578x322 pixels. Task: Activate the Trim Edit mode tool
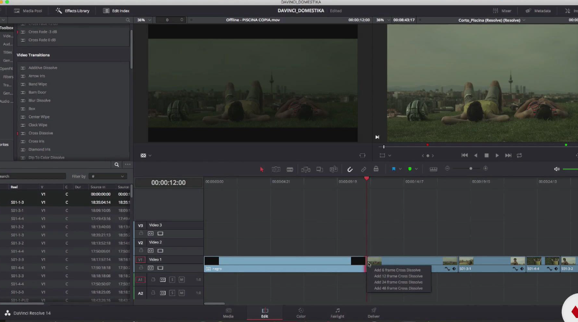click(x=276, y=169)
